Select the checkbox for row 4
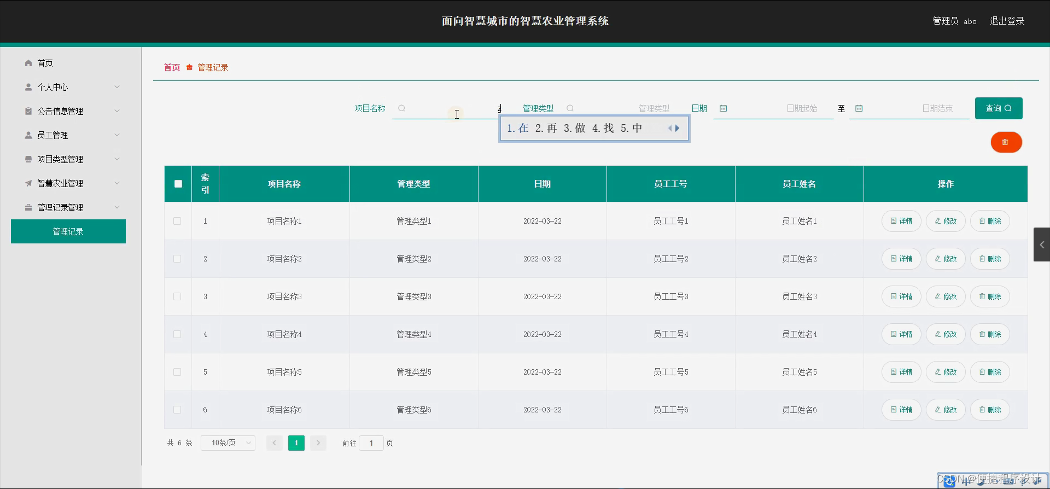Image resolution: width=1050 pixels, height=489 pixels. coord(177,334)
